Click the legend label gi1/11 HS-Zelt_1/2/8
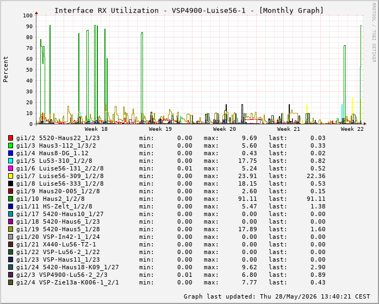The width and height of the screenshot is (379, 304). [54, 206]
